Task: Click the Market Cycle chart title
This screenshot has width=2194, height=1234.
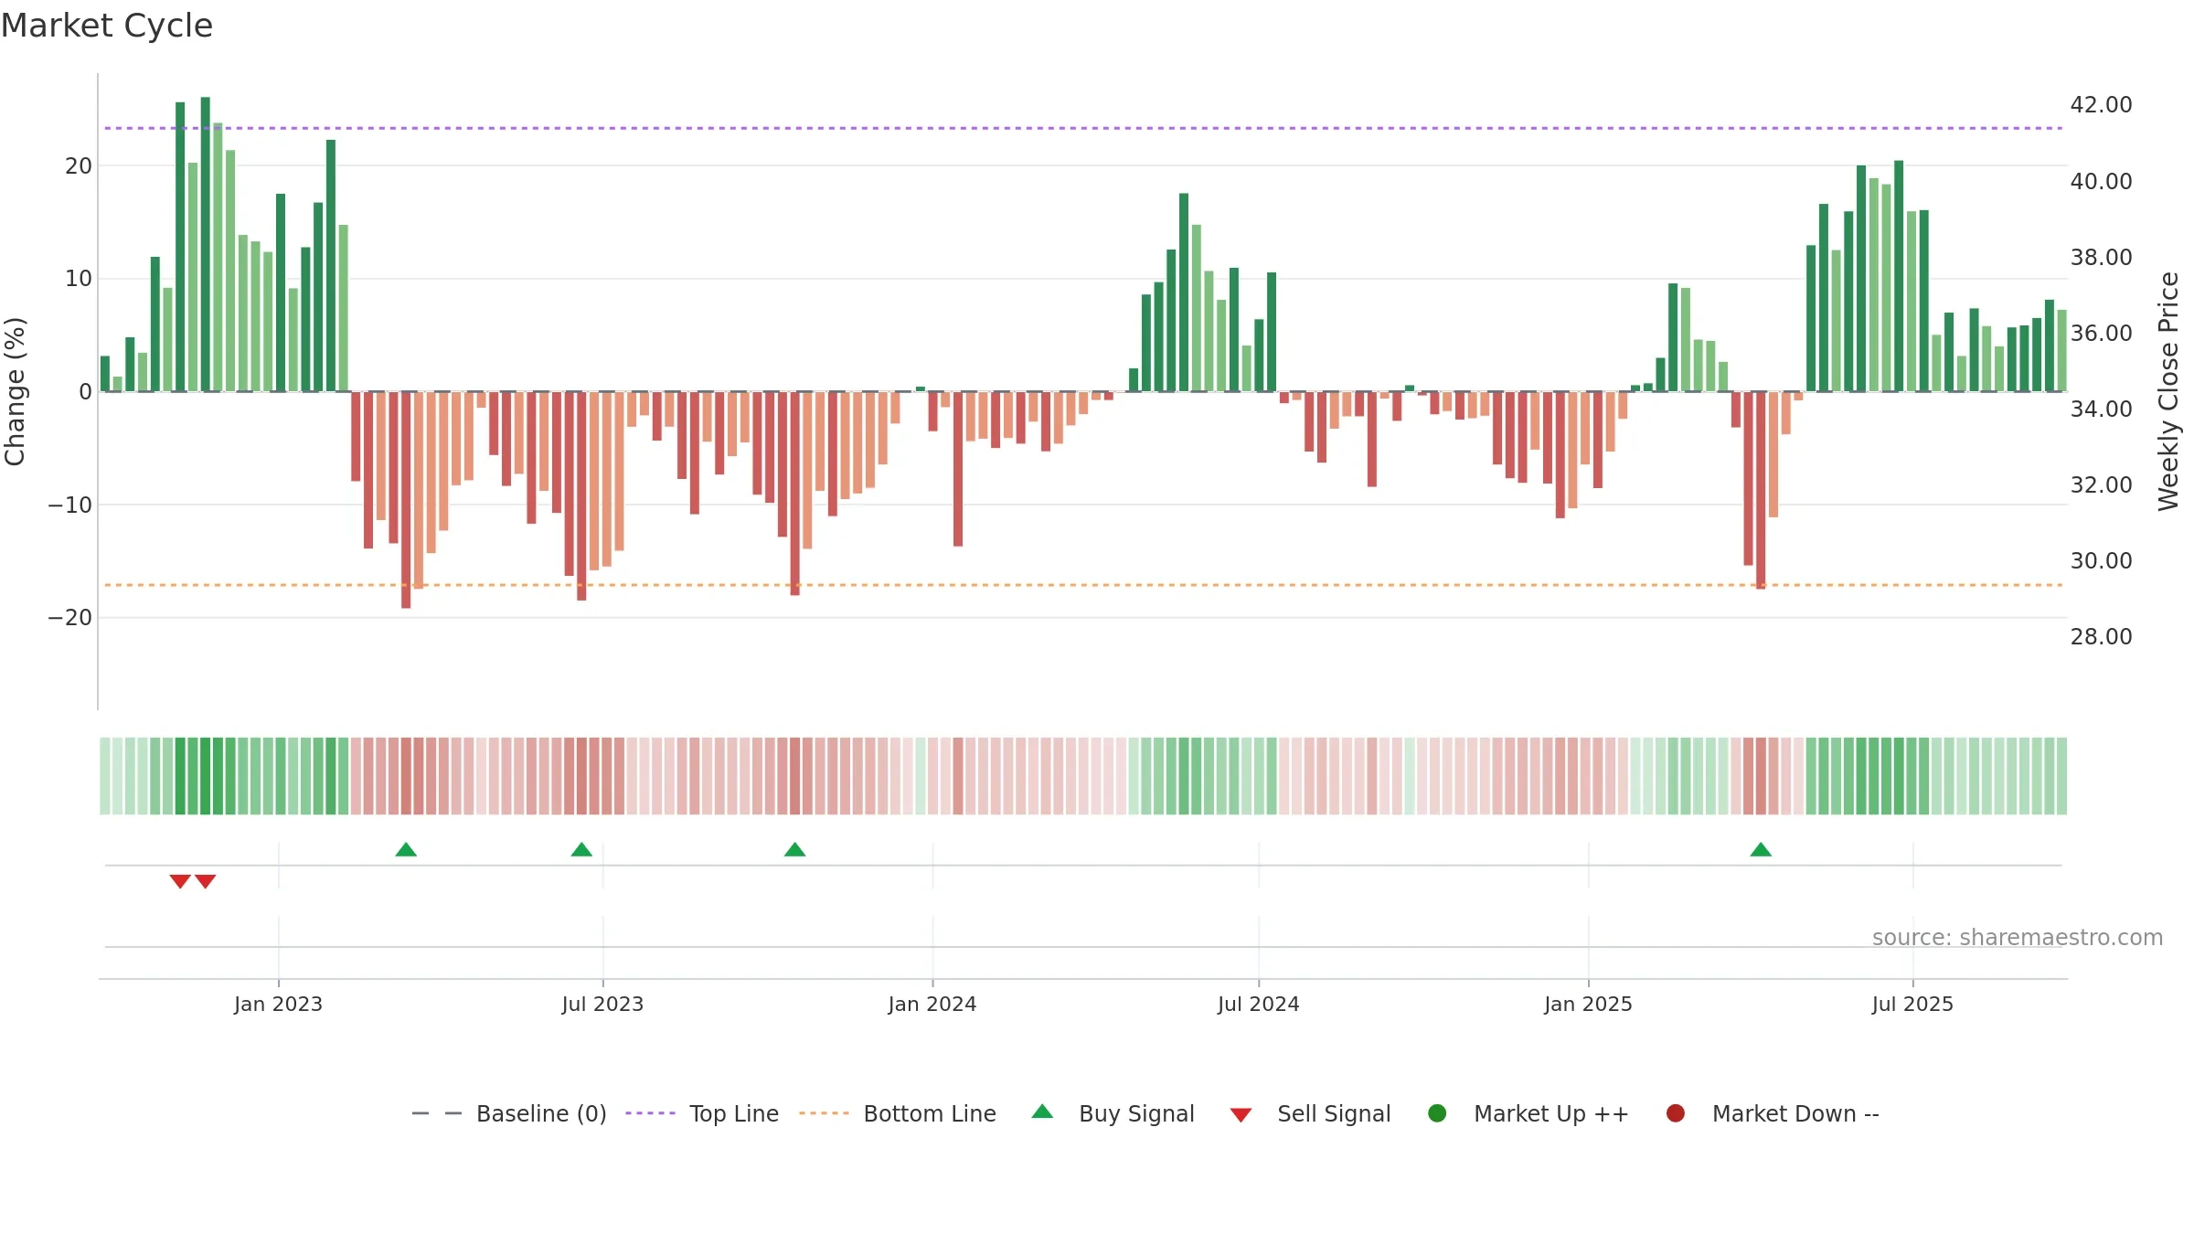Action: (x=107, y=26)
